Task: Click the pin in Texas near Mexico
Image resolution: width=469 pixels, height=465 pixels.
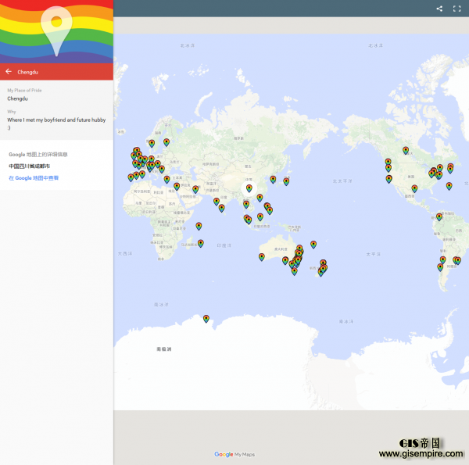Action: pos(414,188)
